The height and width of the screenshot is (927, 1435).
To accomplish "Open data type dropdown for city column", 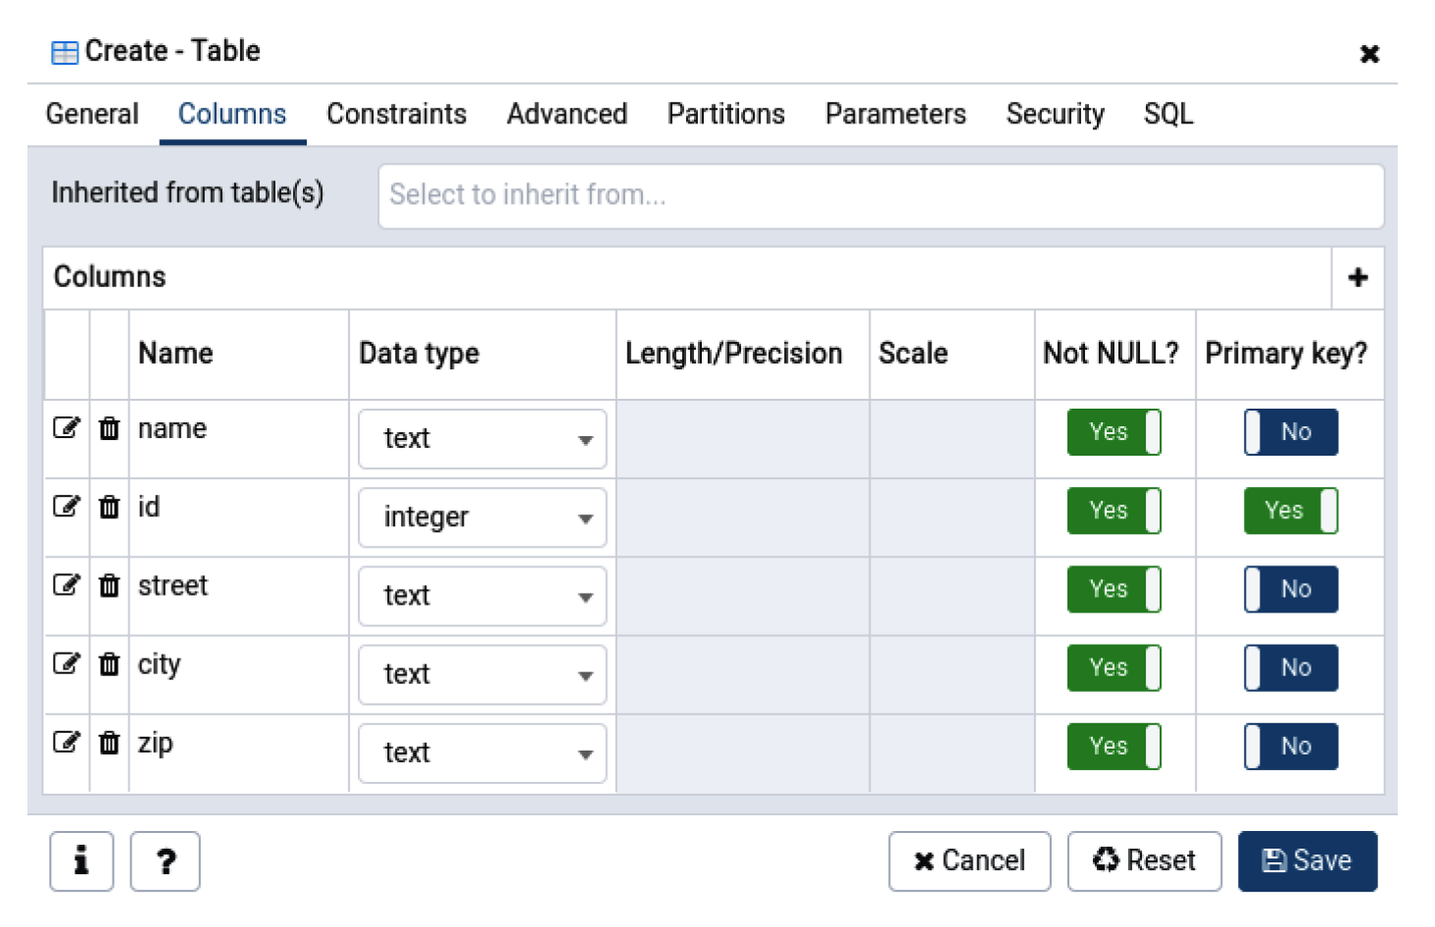I will click(x=482, y=674).
